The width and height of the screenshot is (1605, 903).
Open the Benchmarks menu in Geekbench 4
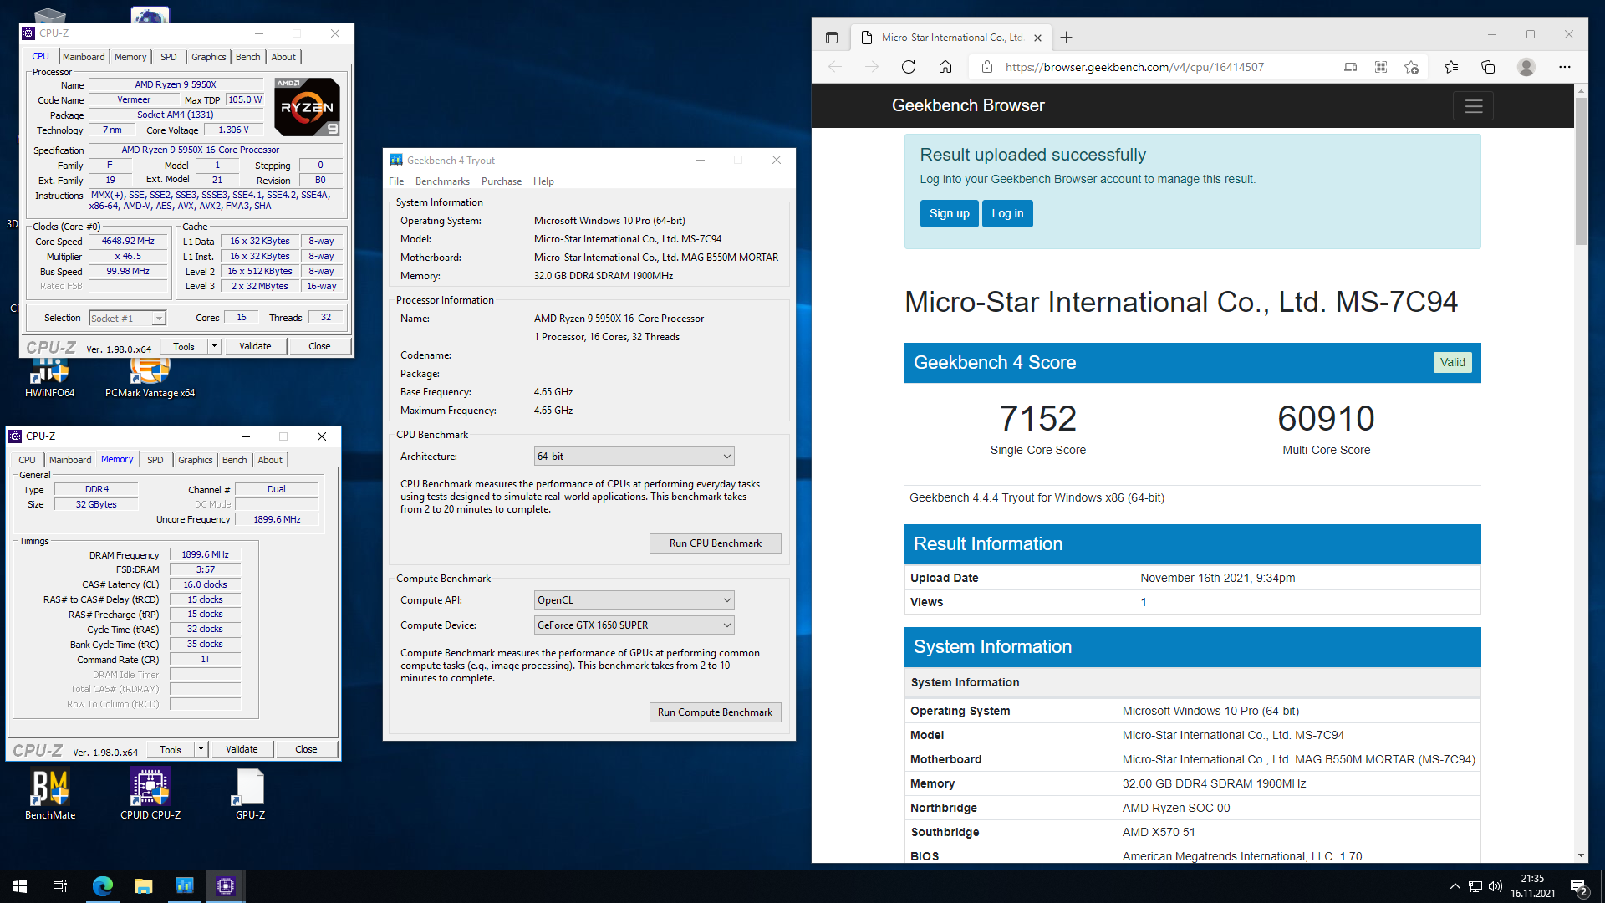tap(442, 181)
